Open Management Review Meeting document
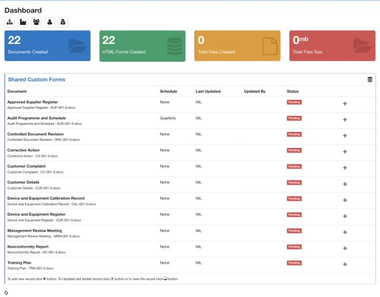380x297 pixels. (x=34, y=230)
